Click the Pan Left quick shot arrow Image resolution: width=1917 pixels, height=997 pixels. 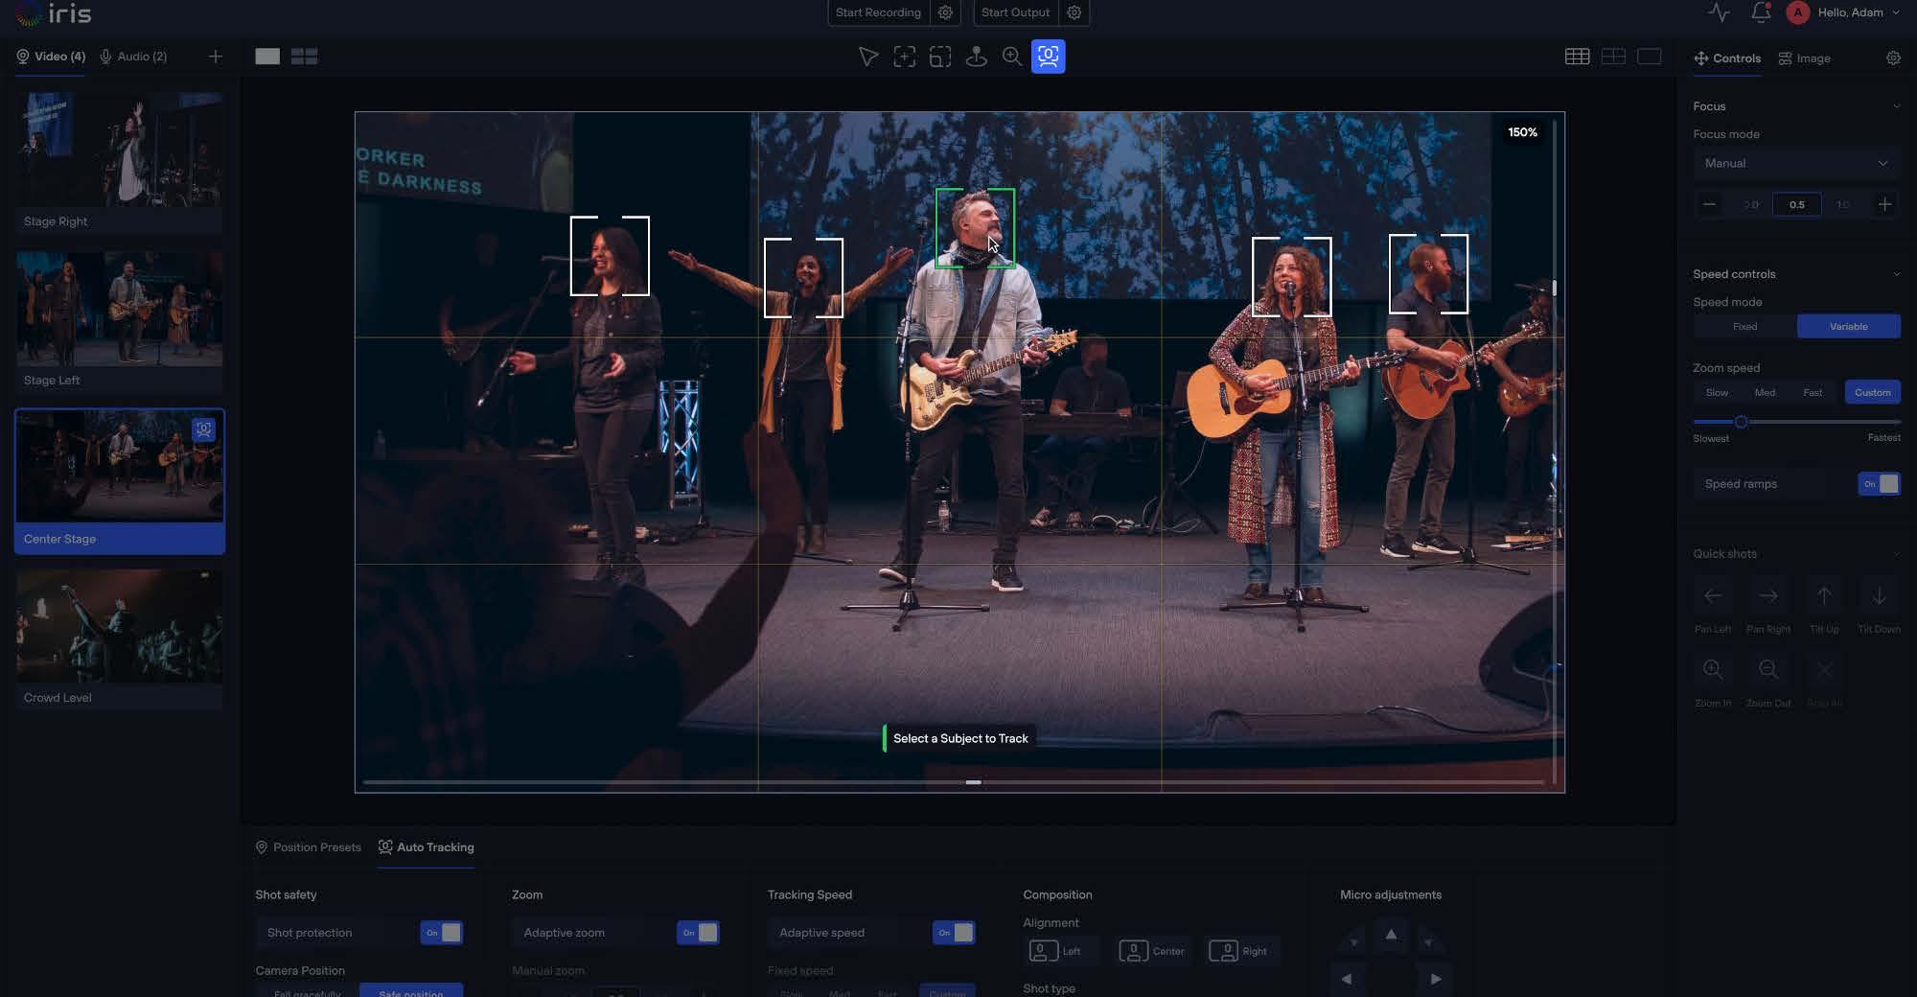coord(1713,596)
